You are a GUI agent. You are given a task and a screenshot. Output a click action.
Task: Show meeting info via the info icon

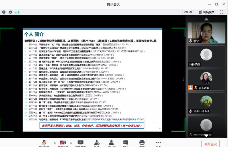pyautogui.click(x=4, y=12)
